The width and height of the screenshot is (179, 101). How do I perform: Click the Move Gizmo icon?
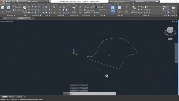[126, 10]
